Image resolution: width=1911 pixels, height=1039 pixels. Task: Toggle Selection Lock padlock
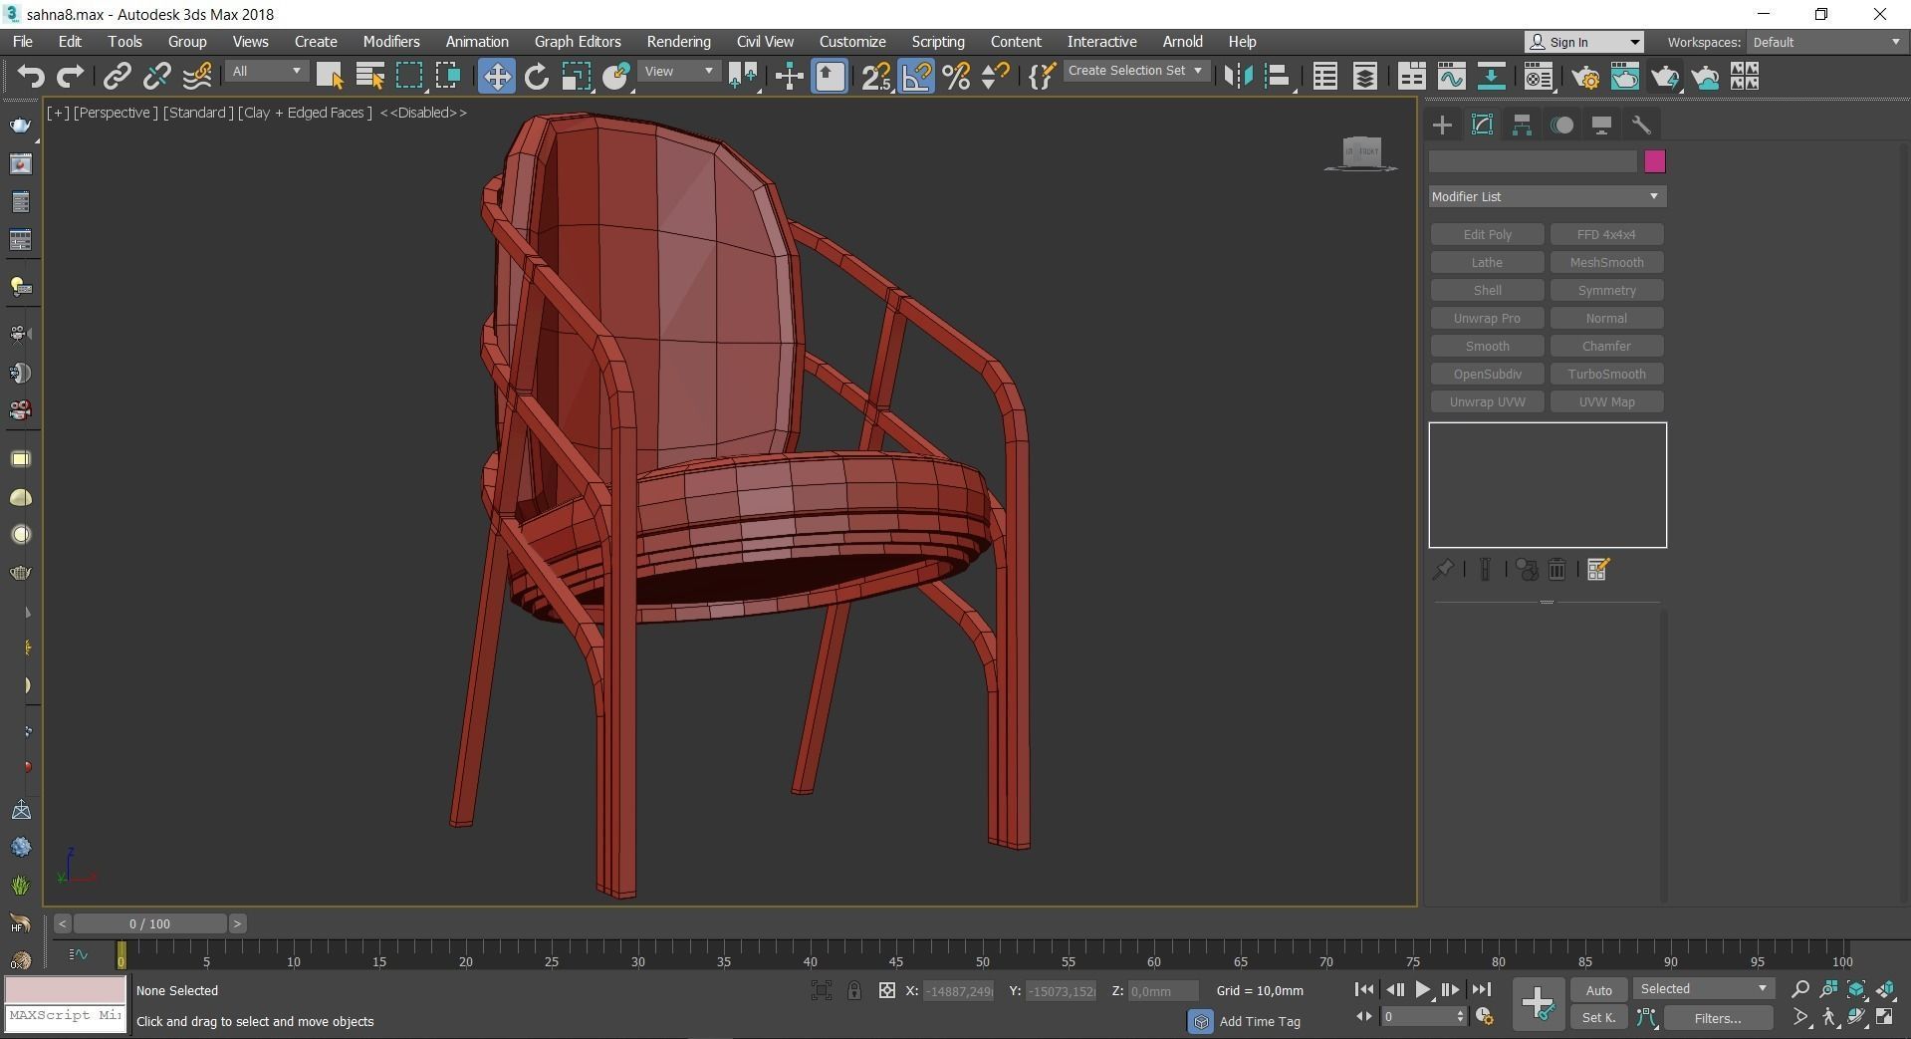(x=853, y=990)
